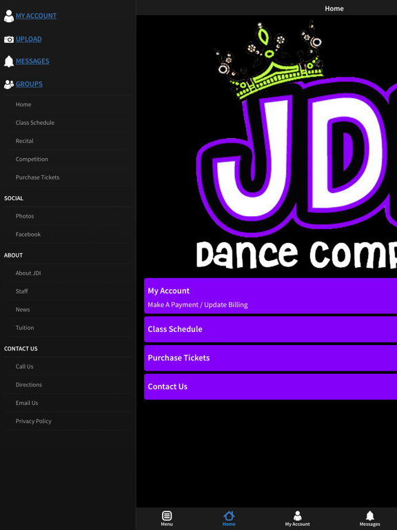Tap the purple My Account payment button
This screenshot has width=397, height=530.
point(270,296)
